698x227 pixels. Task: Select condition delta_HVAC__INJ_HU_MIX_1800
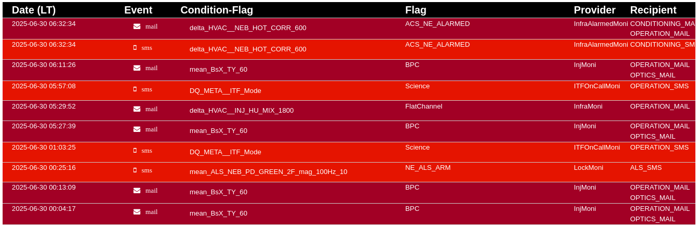pyautogui.click(x=242, y=111)
